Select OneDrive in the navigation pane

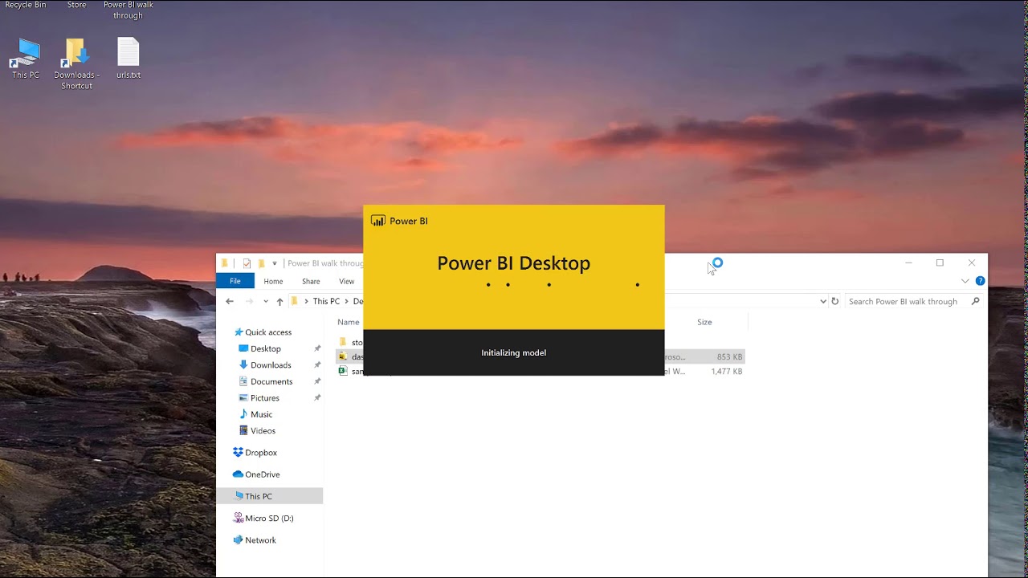263,474
